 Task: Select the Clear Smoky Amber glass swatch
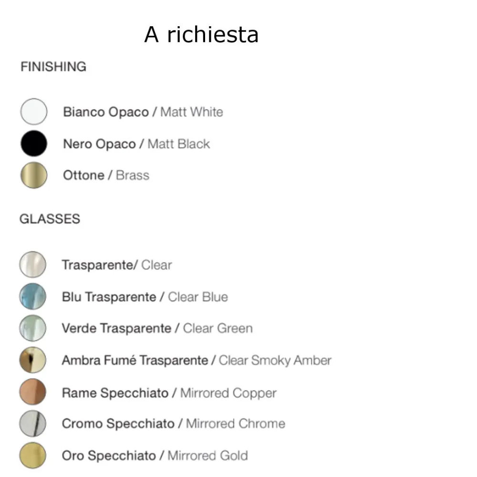tap(33, 360)
